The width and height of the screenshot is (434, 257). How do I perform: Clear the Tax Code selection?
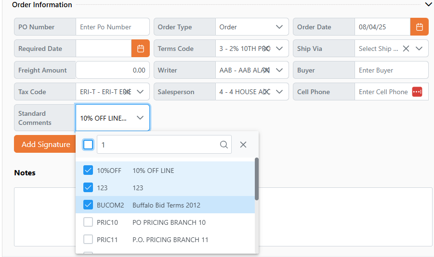(x=127, y=92)
